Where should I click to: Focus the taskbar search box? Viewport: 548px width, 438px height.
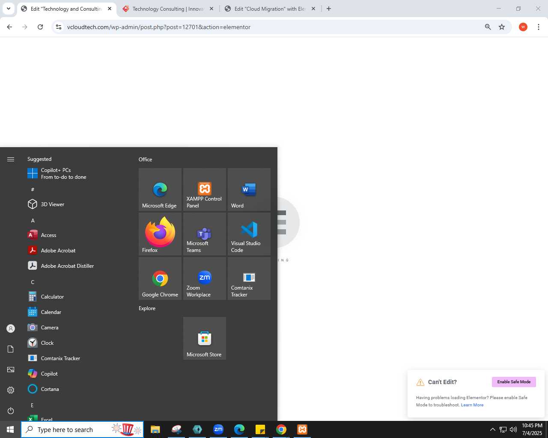82,429
